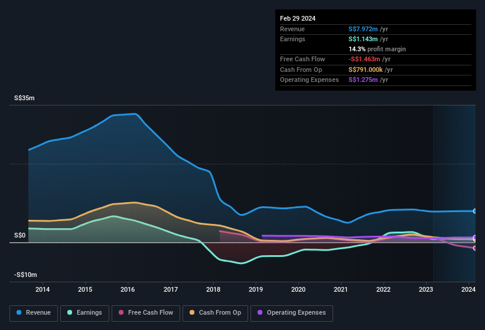485x330 pixels.
Task: Click the S$0 y-axis label
Action: (x=20, y=235)
